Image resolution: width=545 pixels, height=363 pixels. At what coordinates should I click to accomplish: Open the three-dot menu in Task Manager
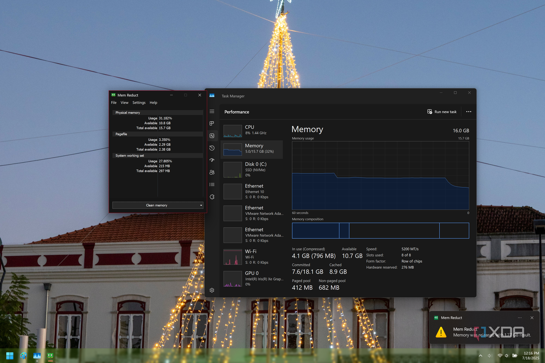(x=468, y=112)
